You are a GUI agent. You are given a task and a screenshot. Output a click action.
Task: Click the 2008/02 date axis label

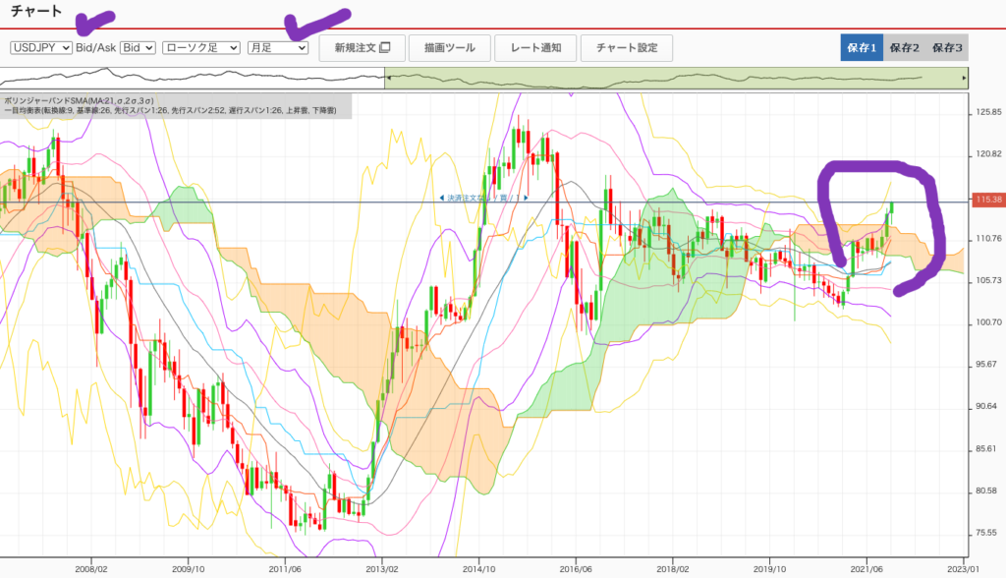pos(91,569)
